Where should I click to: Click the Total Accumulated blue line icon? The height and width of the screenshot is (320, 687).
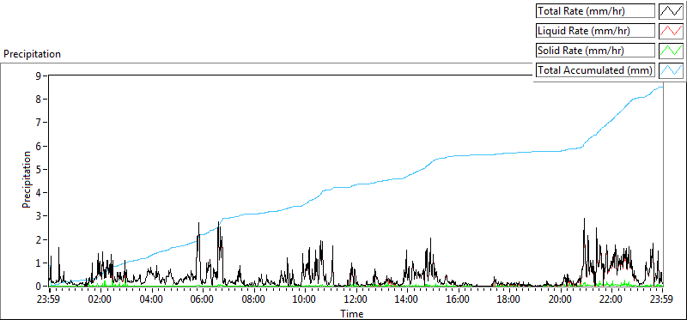pos(671,70)
